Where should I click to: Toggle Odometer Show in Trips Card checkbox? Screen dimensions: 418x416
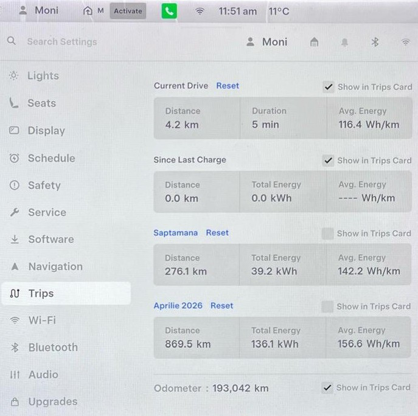328,387
